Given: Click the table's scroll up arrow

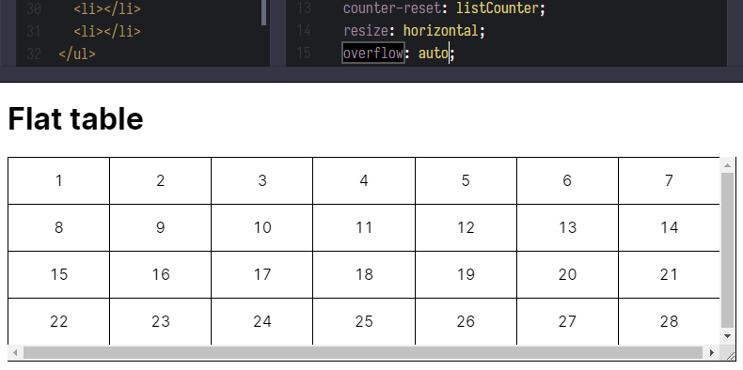Looking at the screenshot, I should click(x=727, y=165).
